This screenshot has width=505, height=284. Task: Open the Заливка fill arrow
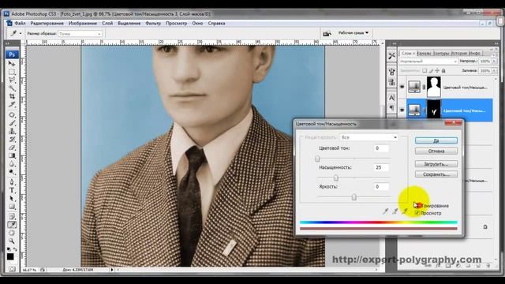[494, 70]
